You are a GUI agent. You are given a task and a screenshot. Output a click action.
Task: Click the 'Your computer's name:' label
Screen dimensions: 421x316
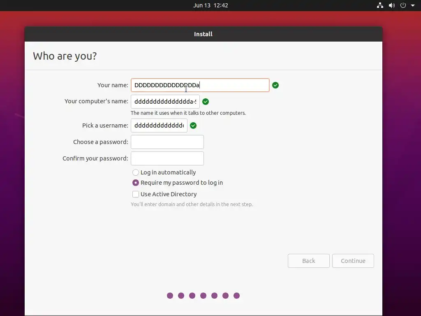coord(96,101)
